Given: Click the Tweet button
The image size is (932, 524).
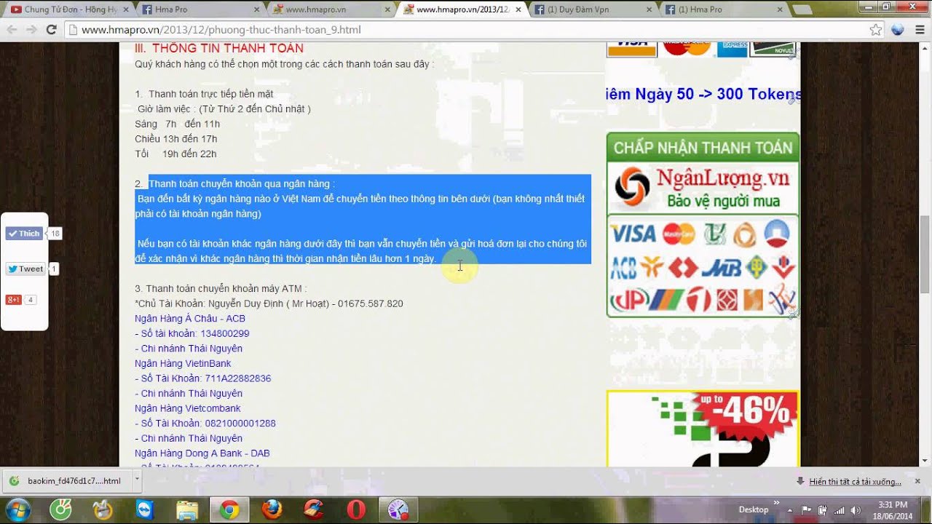Looking at the screenshot, I should 25,269.
